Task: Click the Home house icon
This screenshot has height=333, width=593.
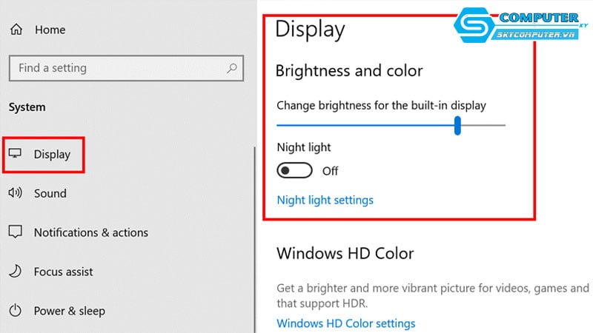Action: [16, 30]
